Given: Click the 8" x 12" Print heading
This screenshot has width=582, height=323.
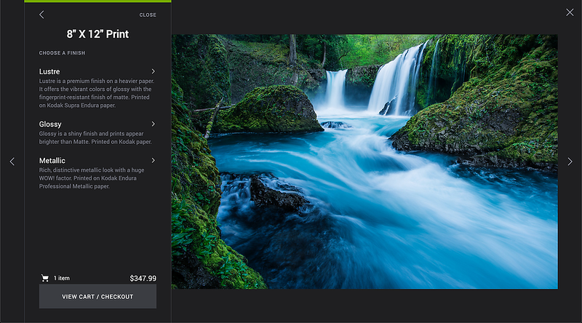Looking at the screenshot, I should pyautogui.click(x=97, y=34).
